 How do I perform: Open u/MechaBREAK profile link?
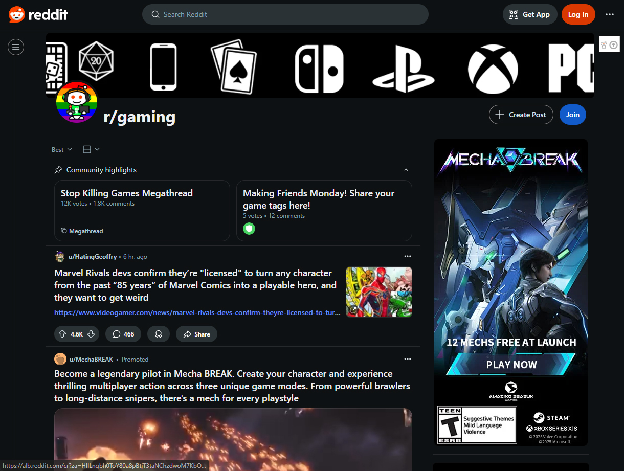click(x=91, y=360)
